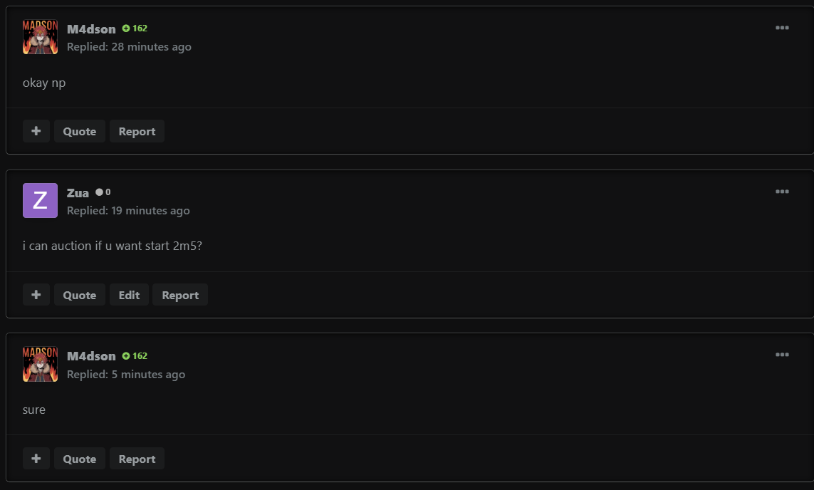Open the Zua username profile link
This screenshot has width=814, height=490.
click(x=78, y=192)
